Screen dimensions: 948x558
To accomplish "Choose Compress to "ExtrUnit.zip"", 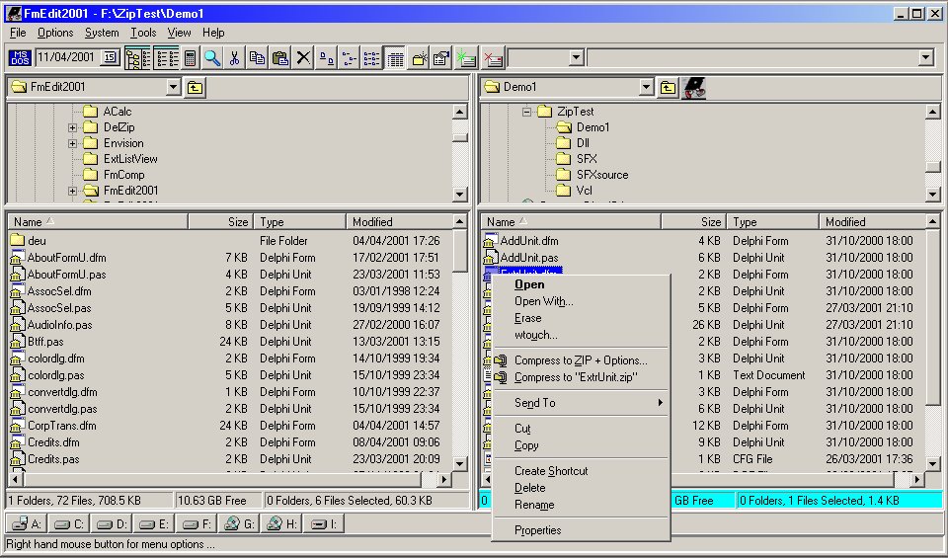I will [x=581, y=377].
